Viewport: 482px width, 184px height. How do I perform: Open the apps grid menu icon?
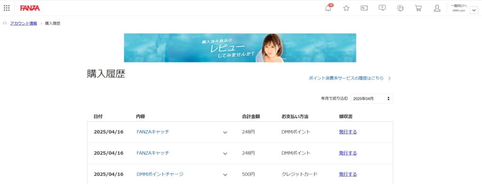click(x=7, y=8)
